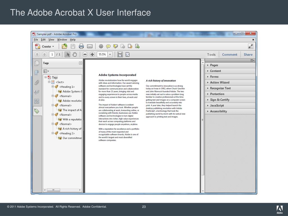
Task: Click the next page down arrow
Action: [x=44, y=54]
